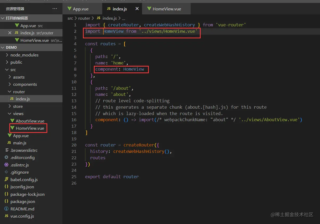Click the ESLint icon beside .eslintrc.js
The width and height of the screenshot is (320, 224).
tap(7, 165)
